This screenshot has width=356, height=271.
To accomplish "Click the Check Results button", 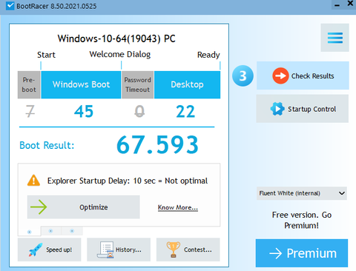I will click(303, 76).
